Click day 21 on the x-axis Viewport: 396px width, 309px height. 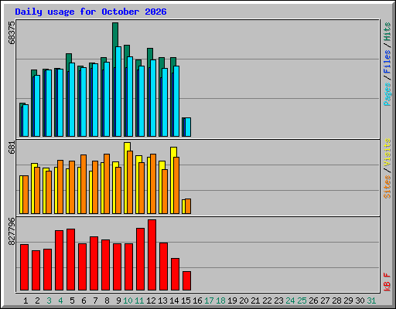coord(255,301)
